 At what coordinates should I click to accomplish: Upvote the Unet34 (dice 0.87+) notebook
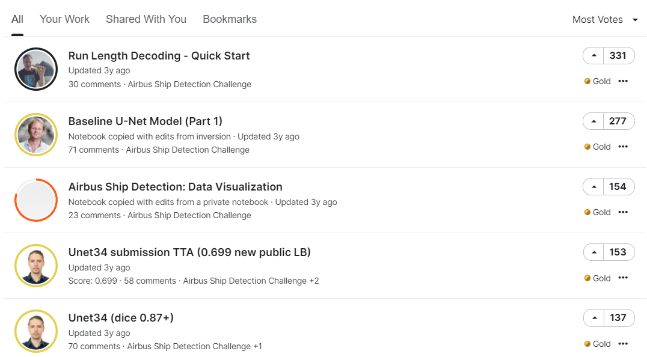594,318
